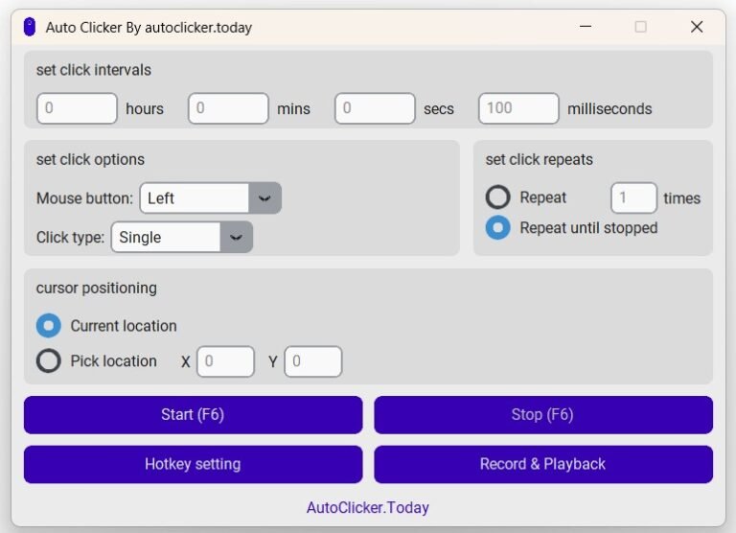Open the Mouse button dropdown
Screen dimensions: 736x533
(x=211, y=198)
